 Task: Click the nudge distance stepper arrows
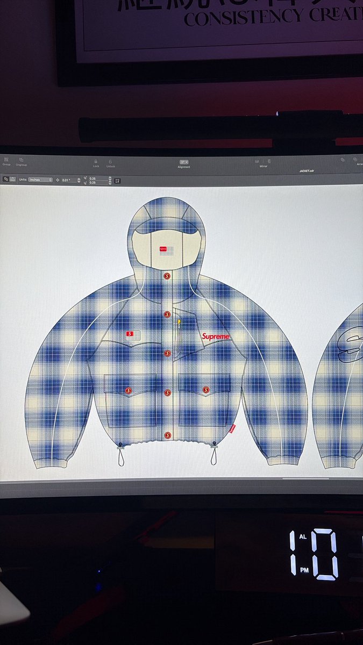pyautogui.click(x=79, y=180)
